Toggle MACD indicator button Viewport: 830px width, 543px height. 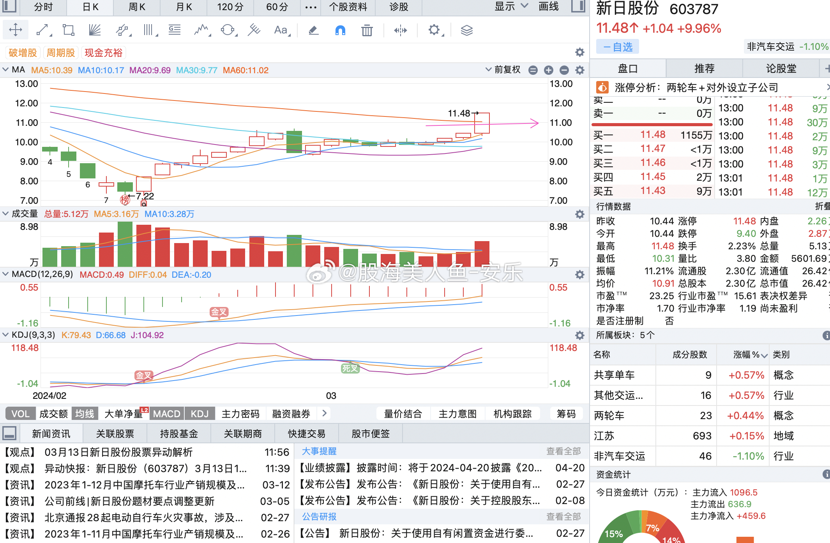[167, 414]
